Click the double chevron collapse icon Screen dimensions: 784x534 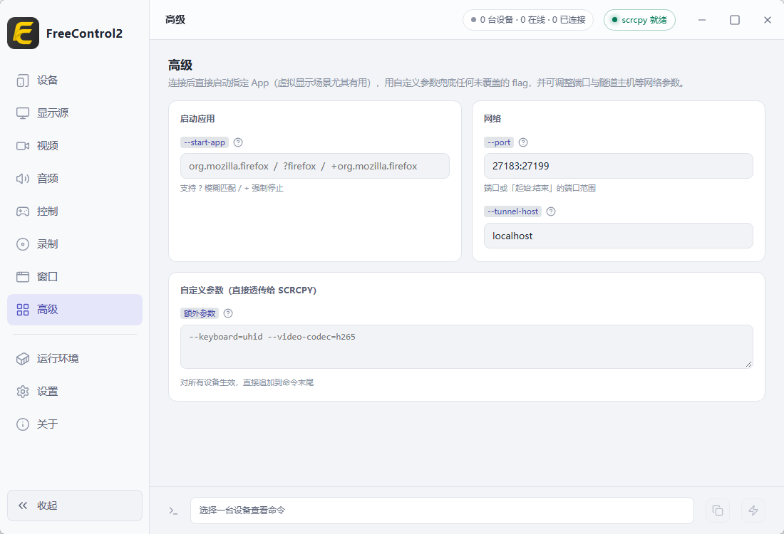pyautogui.click(x=23, y=506)
